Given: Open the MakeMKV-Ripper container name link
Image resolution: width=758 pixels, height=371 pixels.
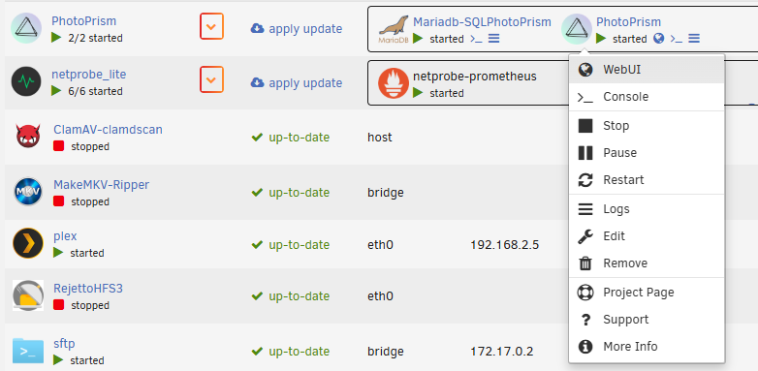Looking at the screenshot, I should 102,185.
